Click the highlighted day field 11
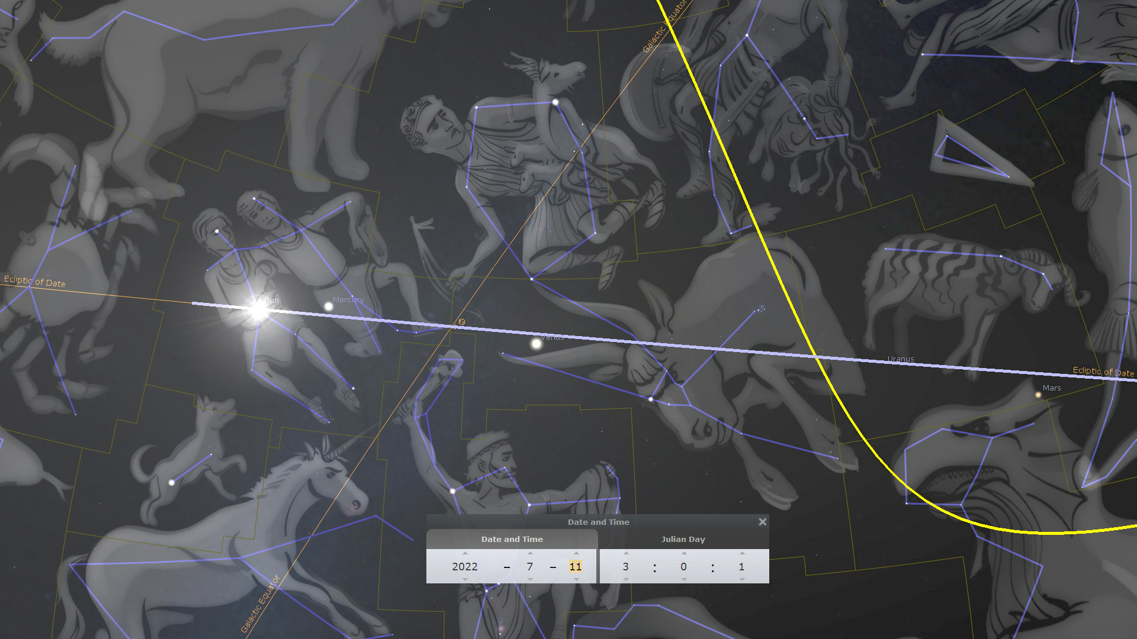The width and height of the screenshot is (1137, 639). (x=576, y=566)
